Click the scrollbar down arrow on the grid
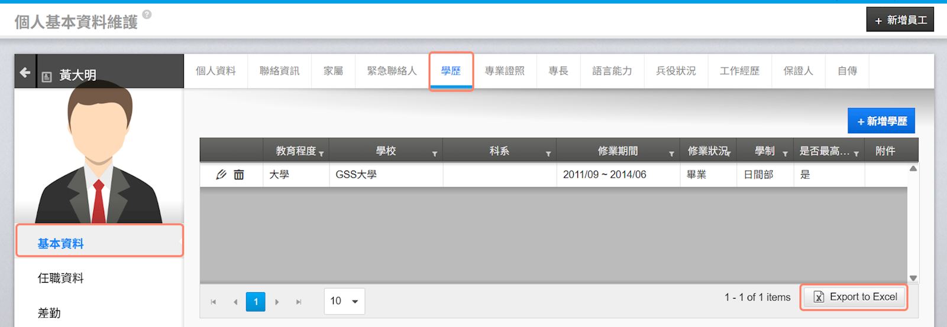The image size is (947, 327). tap(913, 278)
